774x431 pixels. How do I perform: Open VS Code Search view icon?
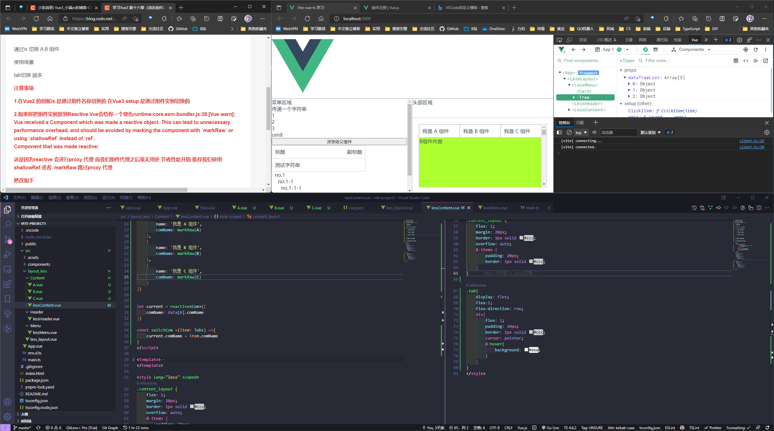tap(7, 224)
